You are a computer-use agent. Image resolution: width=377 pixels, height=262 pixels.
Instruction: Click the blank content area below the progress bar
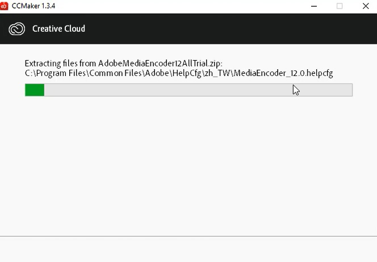[187, 164]
